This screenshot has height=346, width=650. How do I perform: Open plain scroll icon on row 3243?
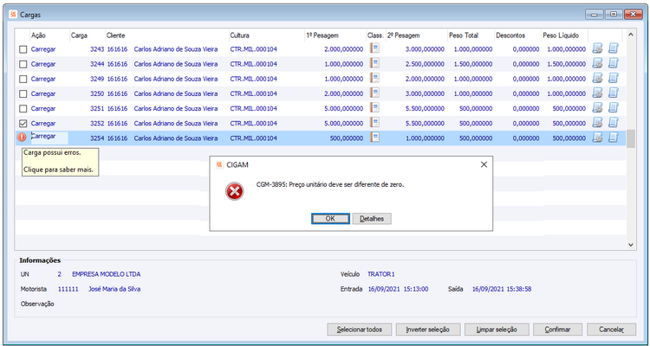(x=613, y=48)
